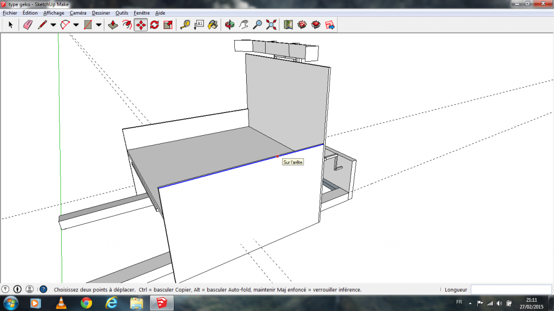
Task: Select the Rotate tool
Action: (154, 25)
